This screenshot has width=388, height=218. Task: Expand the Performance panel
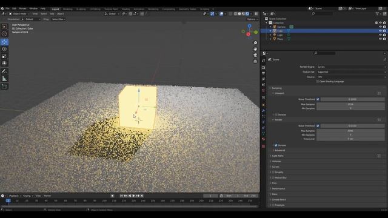pos(278,188)
